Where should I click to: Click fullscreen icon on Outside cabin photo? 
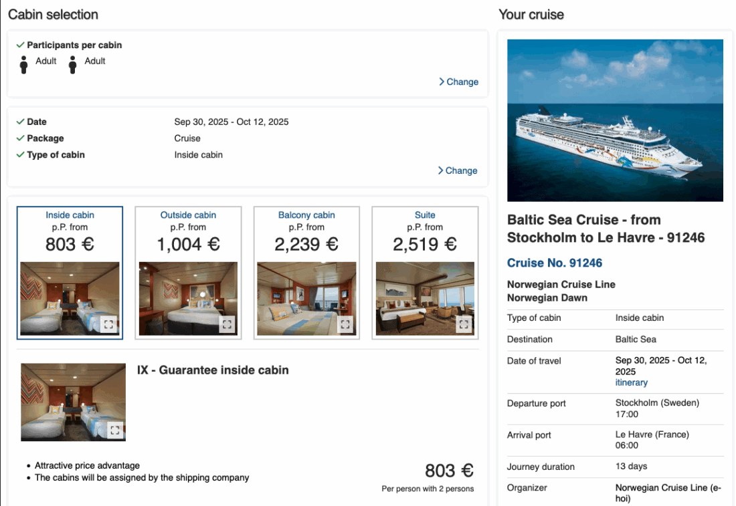(x=227, y=325)
